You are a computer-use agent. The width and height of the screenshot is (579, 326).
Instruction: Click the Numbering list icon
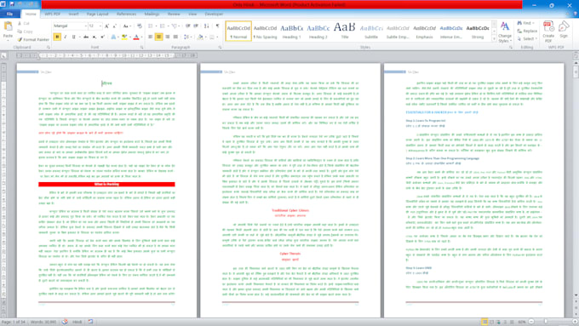(x=163, y=26)
